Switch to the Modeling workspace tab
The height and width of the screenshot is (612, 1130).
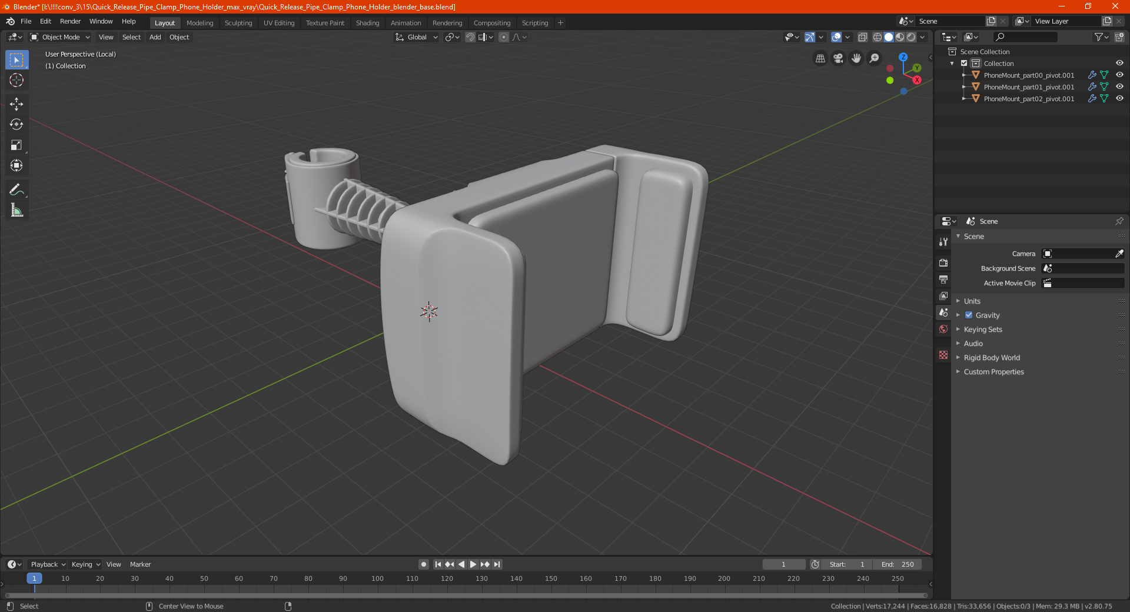coord(200,23)
